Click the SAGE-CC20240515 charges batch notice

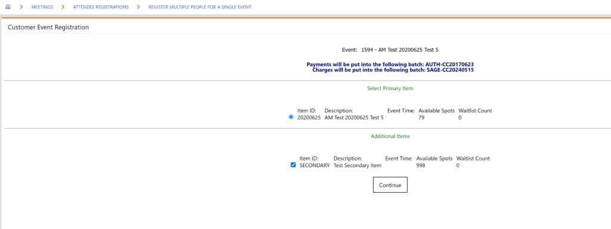393,70
